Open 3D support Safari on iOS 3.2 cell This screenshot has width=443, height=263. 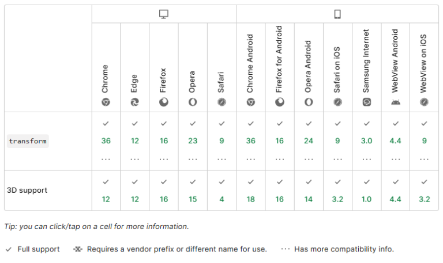point(337,190)
